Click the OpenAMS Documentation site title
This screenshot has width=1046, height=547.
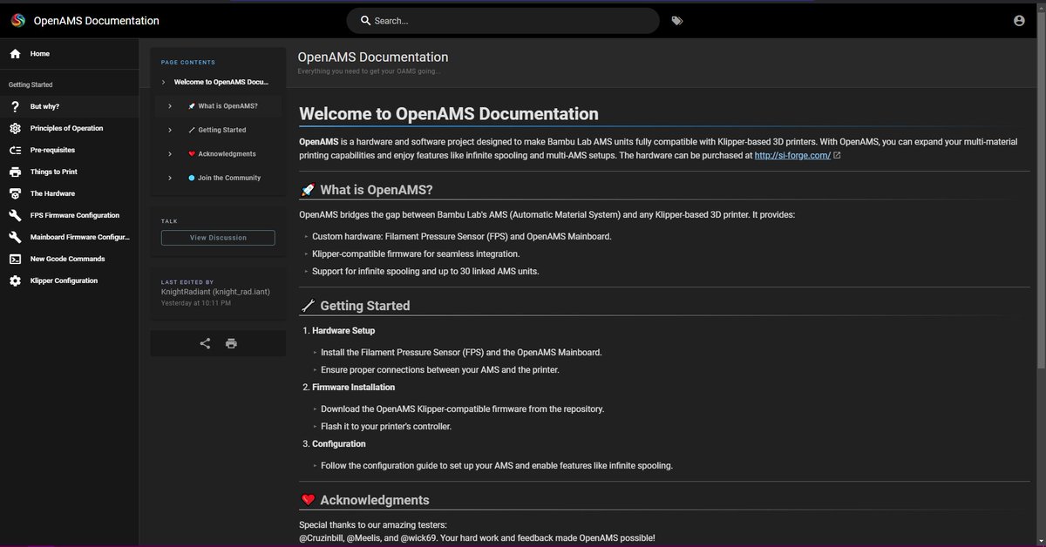[96, 21]
